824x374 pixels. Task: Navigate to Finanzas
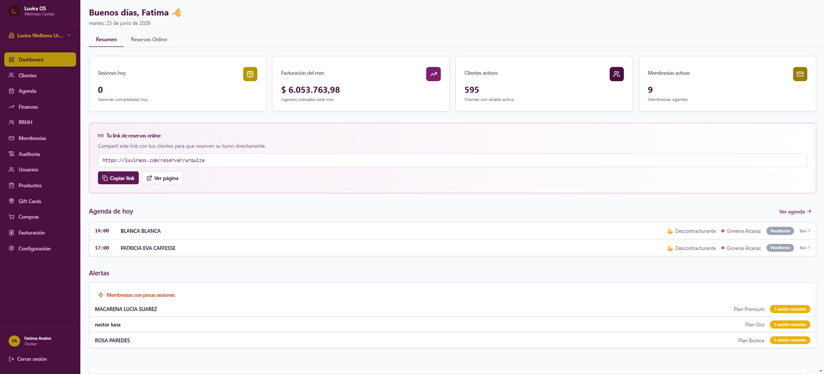coord(40,107)
